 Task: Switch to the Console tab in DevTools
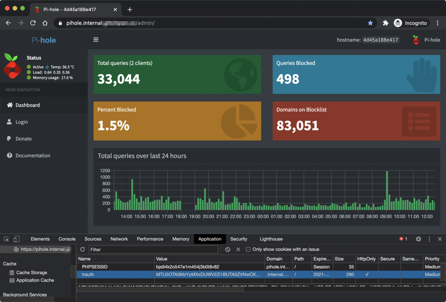pyautogui.click(x=67, y=239)
